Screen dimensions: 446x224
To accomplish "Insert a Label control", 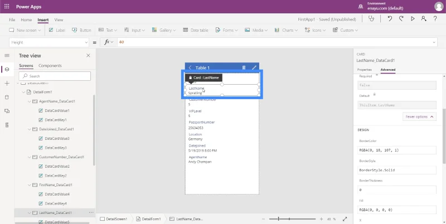I will coord(57,30).
